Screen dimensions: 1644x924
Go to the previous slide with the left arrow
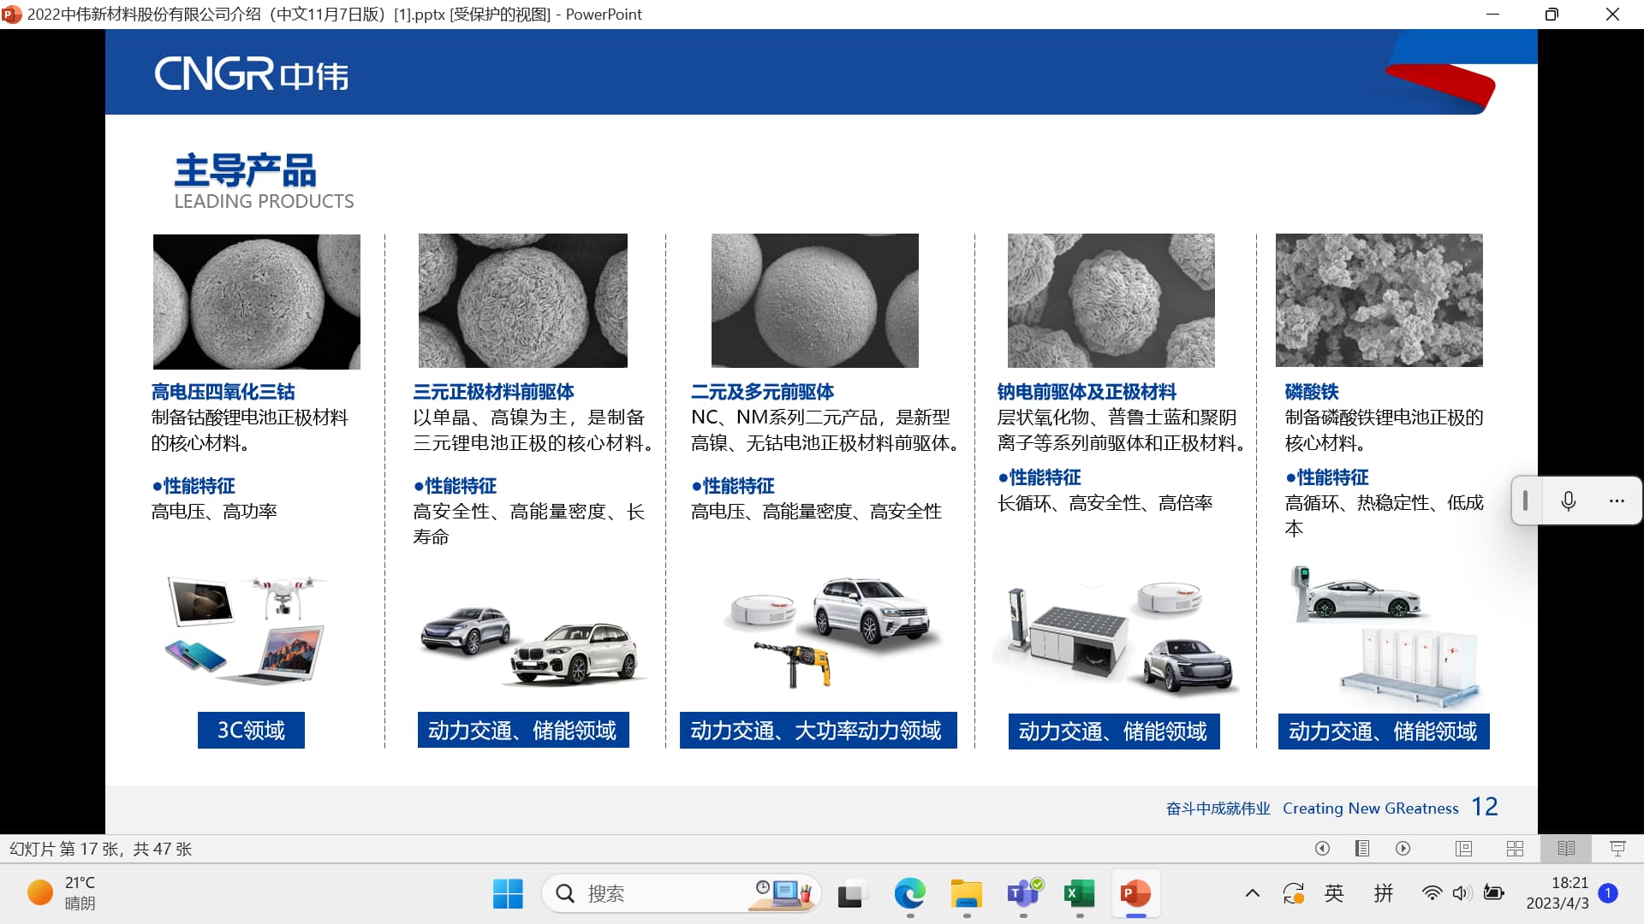(1322, 849)
